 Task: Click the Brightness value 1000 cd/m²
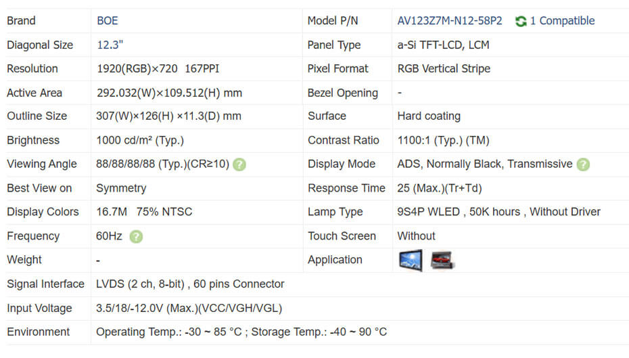140,141
